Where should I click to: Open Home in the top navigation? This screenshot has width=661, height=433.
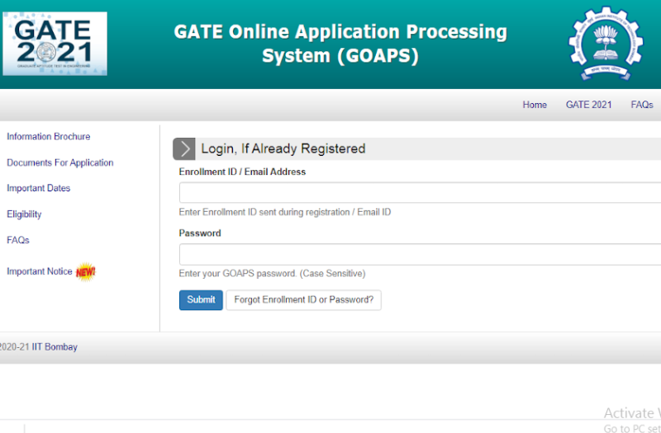pos(535,105)
